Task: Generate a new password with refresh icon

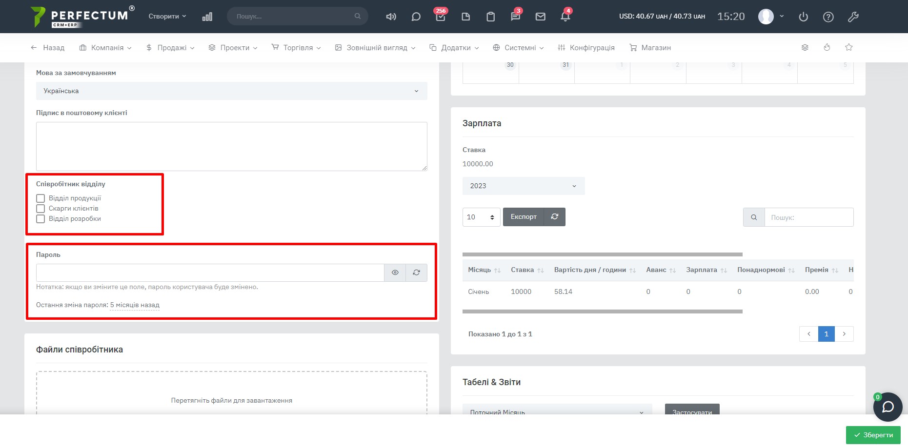Action: (x=416, y=273)
